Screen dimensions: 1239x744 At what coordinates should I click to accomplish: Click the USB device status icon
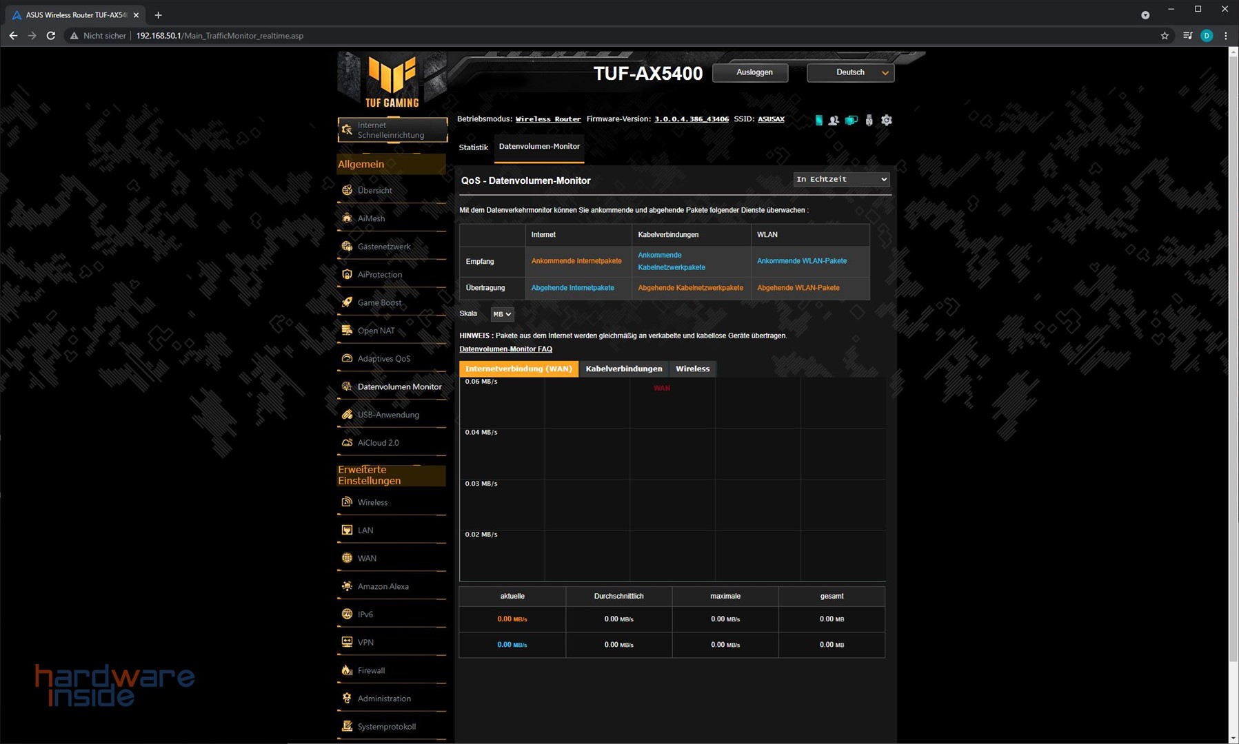(869, 120)
